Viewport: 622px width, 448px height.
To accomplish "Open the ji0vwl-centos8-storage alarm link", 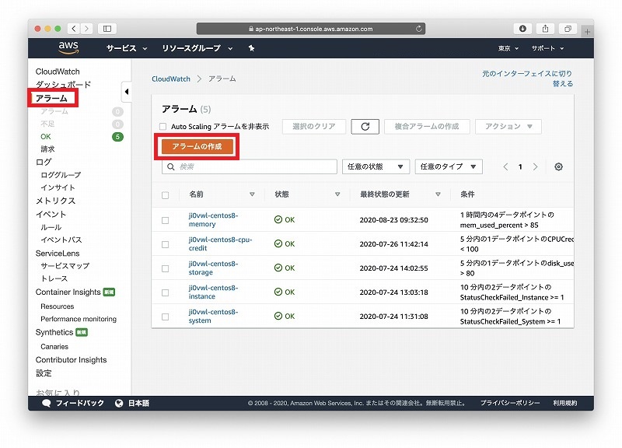I will click(x=213, y=268).
